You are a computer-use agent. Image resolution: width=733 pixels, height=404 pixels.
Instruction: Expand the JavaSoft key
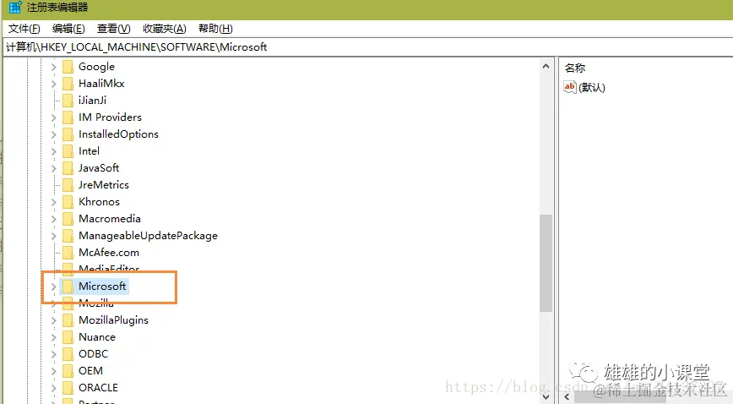(x=53, y=168)
